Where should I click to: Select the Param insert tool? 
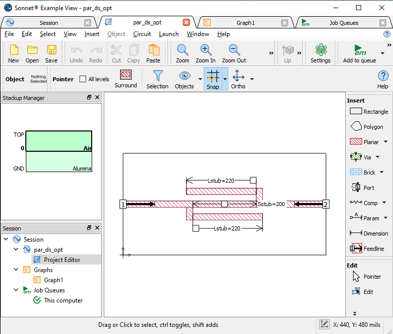(364, 217)
